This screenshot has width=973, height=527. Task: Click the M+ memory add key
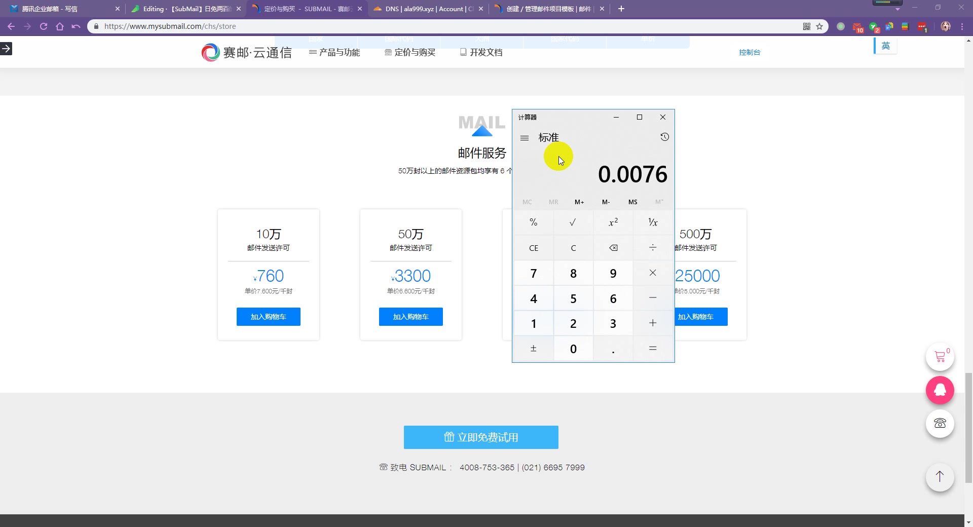click(x=579, y=202)
